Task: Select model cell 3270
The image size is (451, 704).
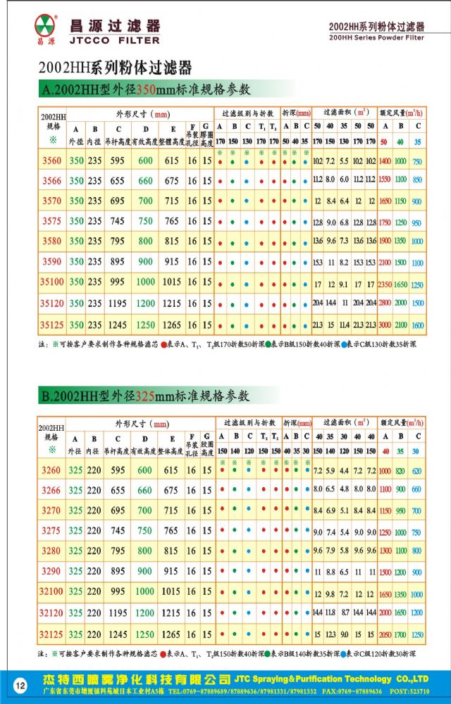Action: (51, 510)
